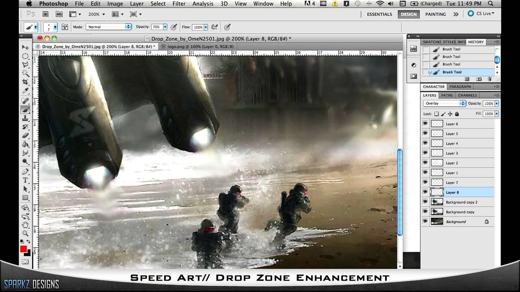Select the Type tool

pyautogui.click(x=26, y=180)
